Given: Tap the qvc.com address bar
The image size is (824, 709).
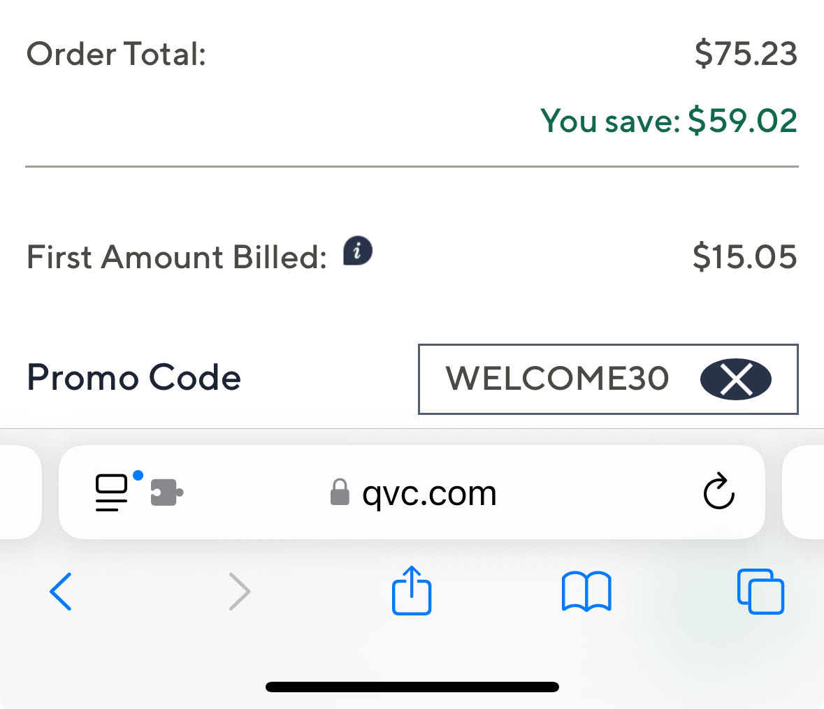Looking at the screenshot, I should click(x=430, y=492).
